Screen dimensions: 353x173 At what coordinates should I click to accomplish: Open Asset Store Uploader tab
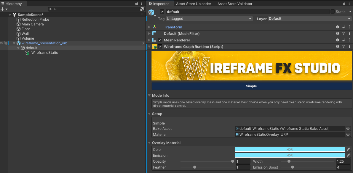tap(194, 4)
